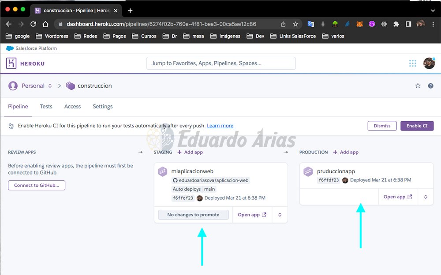
Task: Open the eduardoariasova/aplicacion-web repository link
Action: coord(213,181)
